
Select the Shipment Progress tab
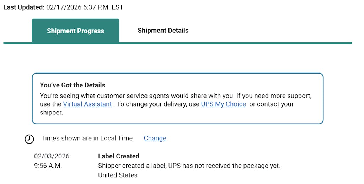click(75, 31)
